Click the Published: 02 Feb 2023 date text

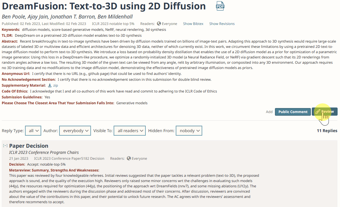tap(21, 24)
